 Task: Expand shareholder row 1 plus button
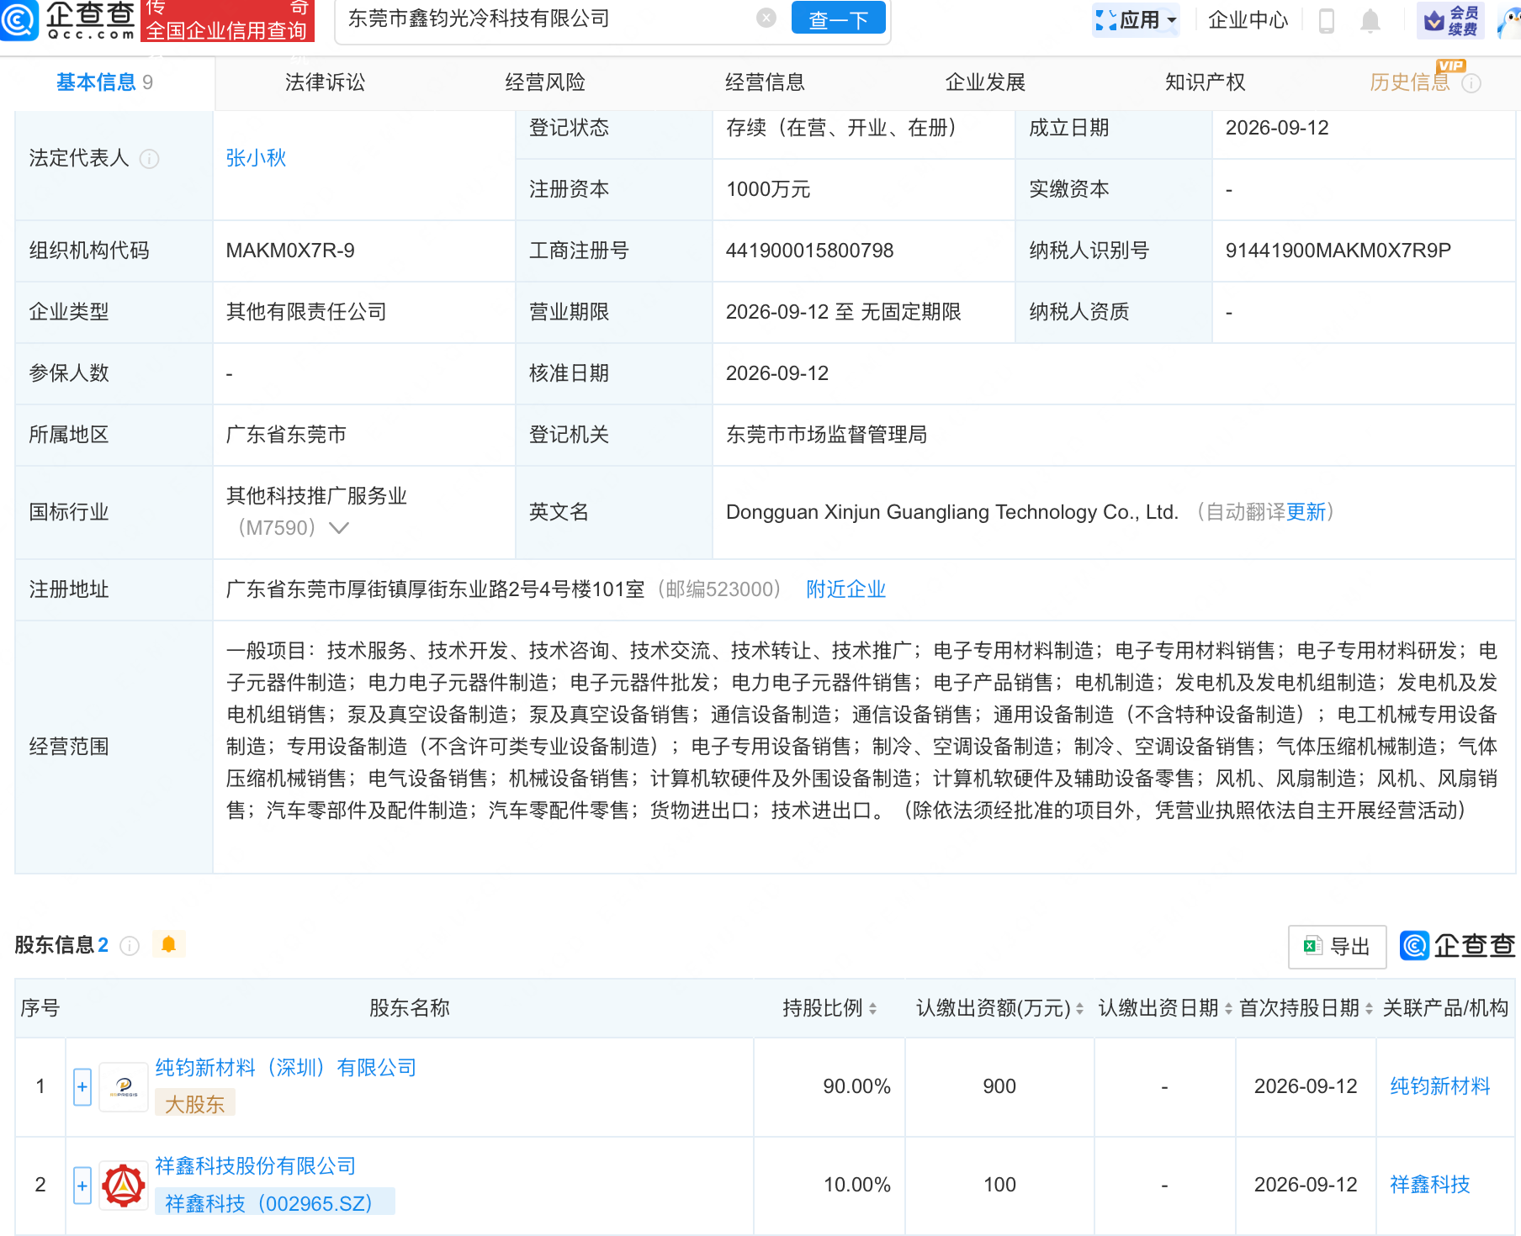tap(82, 1087)
